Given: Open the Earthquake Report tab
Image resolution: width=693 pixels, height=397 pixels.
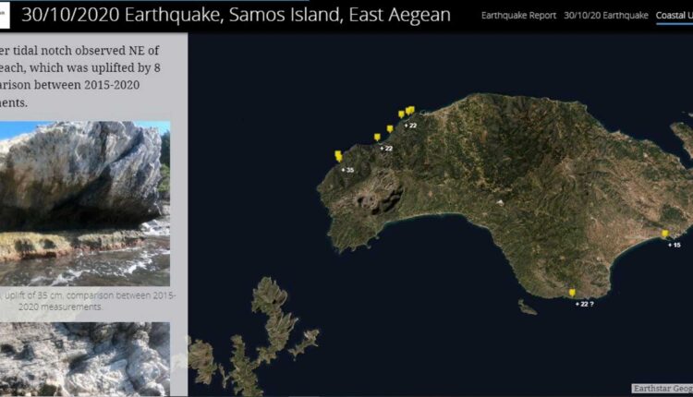Looking at the screenshot, I should point(519,16).
